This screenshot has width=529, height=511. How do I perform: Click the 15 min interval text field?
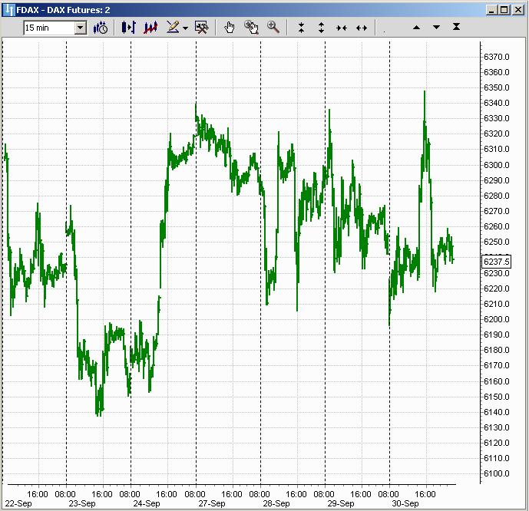pos(49,28)
